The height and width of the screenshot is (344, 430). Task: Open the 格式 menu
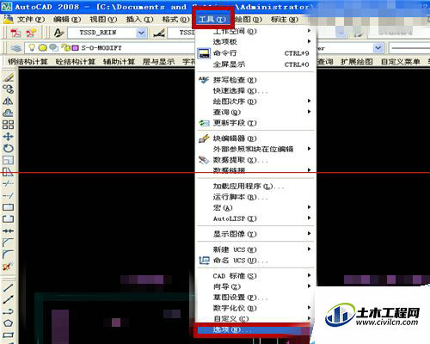click(x=175, y=20)
